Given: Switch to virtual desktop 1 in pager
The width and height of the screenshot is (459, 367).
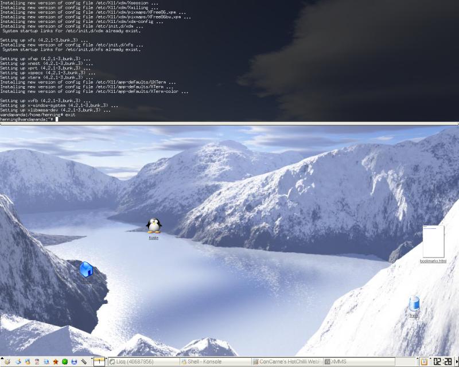Looking at the screenshot, I should click(99, 362).
